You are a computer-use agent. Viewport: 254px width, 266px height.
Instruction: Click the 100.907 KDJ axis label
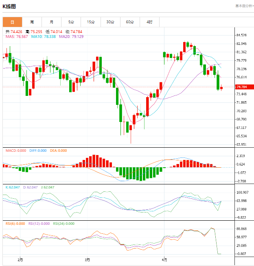(242, 193)
